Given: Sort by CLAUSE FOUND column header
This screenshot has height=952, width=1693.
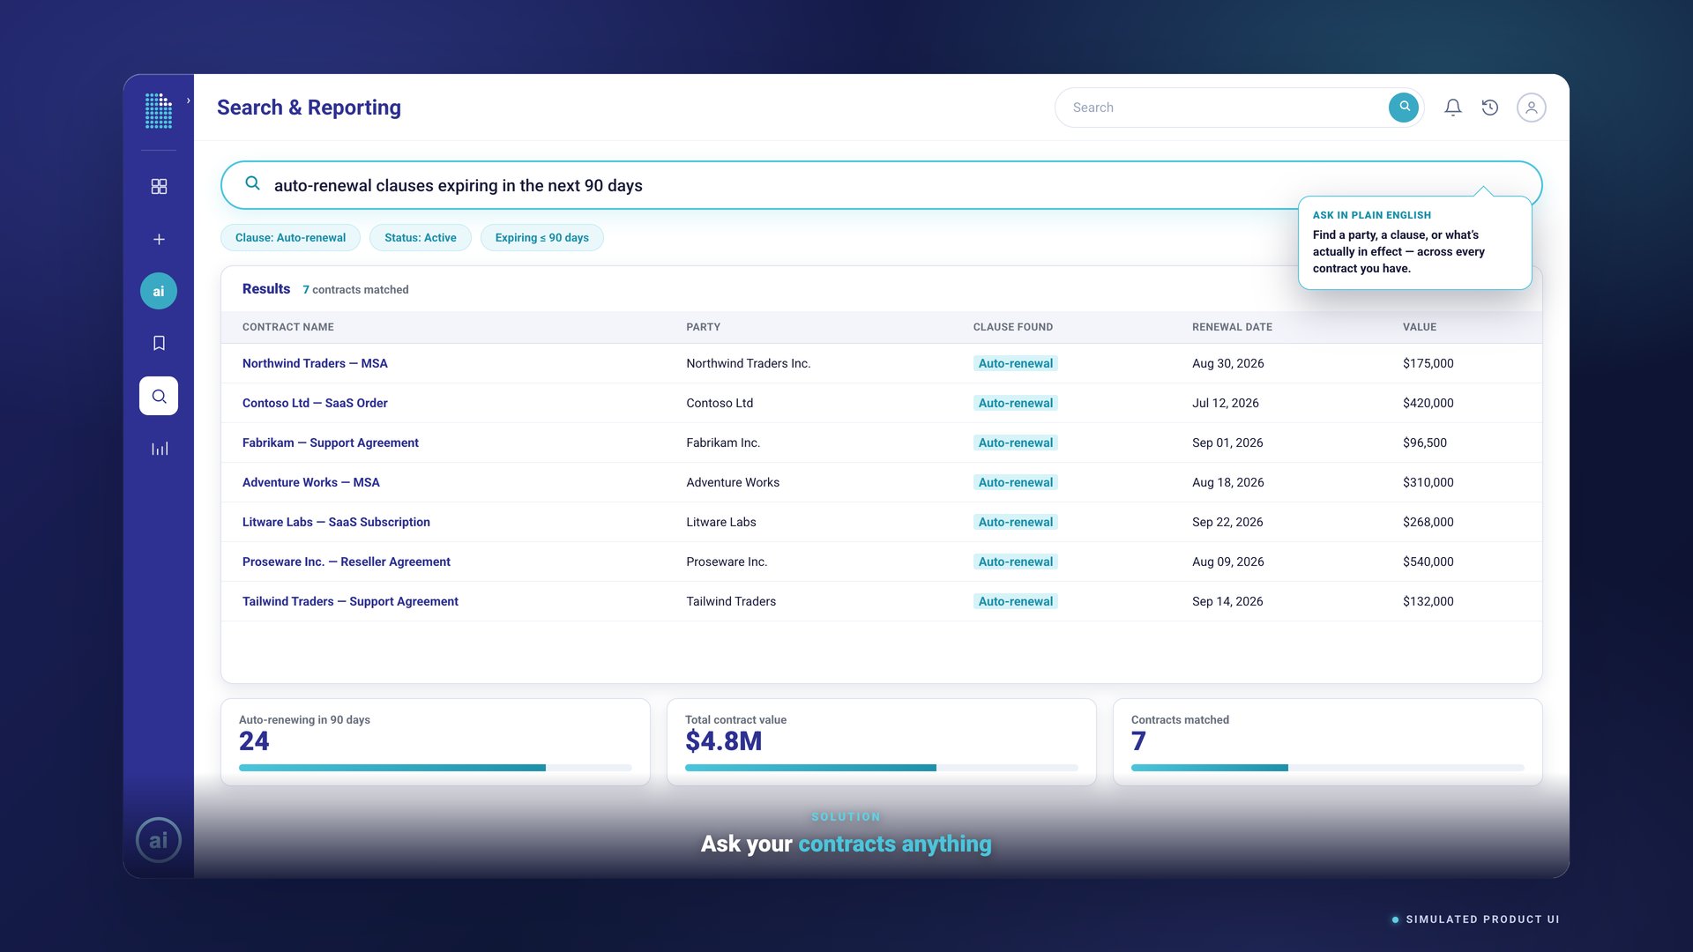Looking at the screenshot, I should pyautogui.click(x=1013, y=327).
